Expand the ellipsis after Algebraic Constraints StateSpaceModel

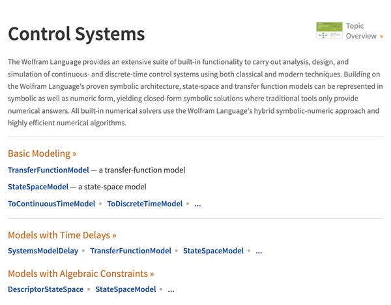click(x=171, y=291)
